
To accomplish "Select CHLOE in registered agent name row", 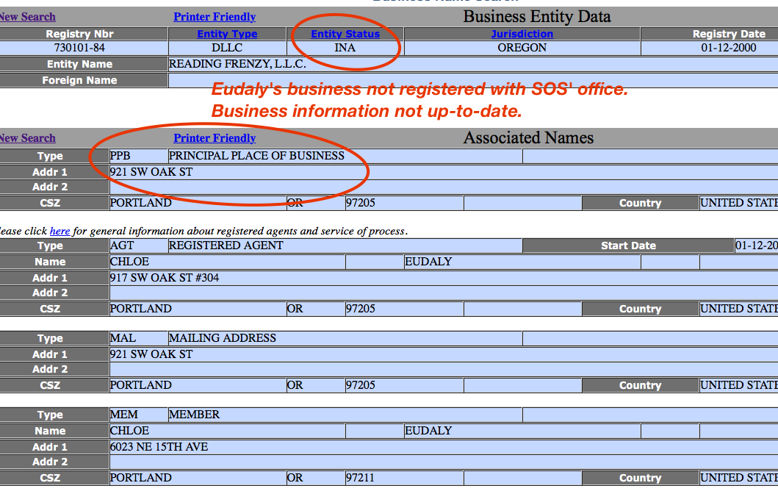I will (x=129, y=261).
